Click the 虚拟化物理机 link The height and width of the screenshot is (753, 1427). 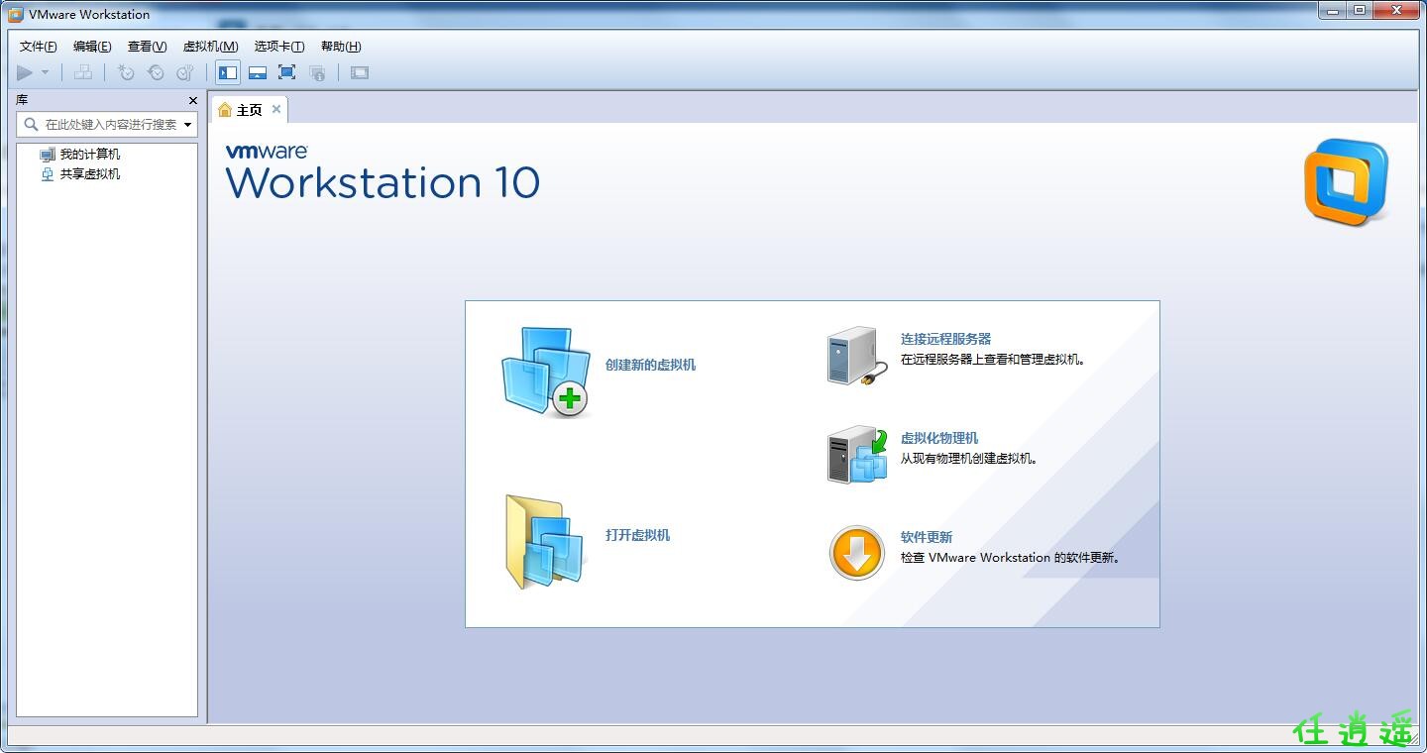pyautogui.click(x=939, y=438)
